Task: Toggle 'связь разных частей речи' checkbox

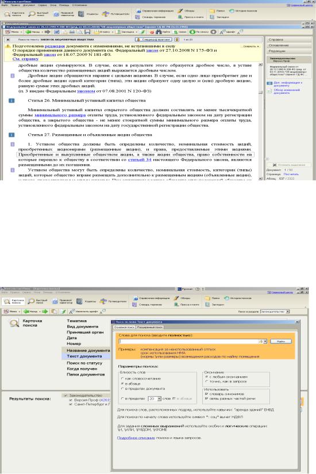Action: point(206,399)
